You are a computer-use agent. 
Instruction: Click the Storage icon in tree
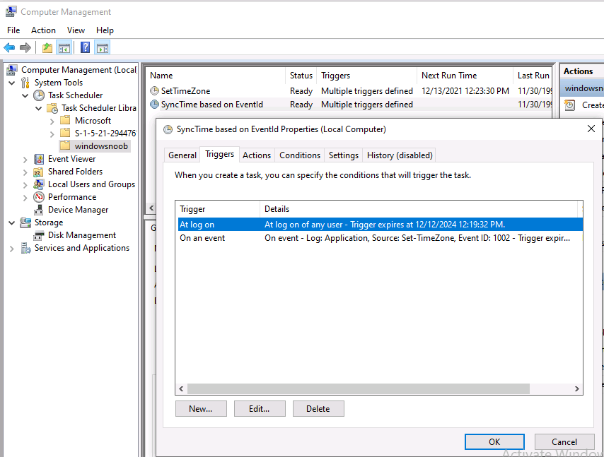[25, 222]
